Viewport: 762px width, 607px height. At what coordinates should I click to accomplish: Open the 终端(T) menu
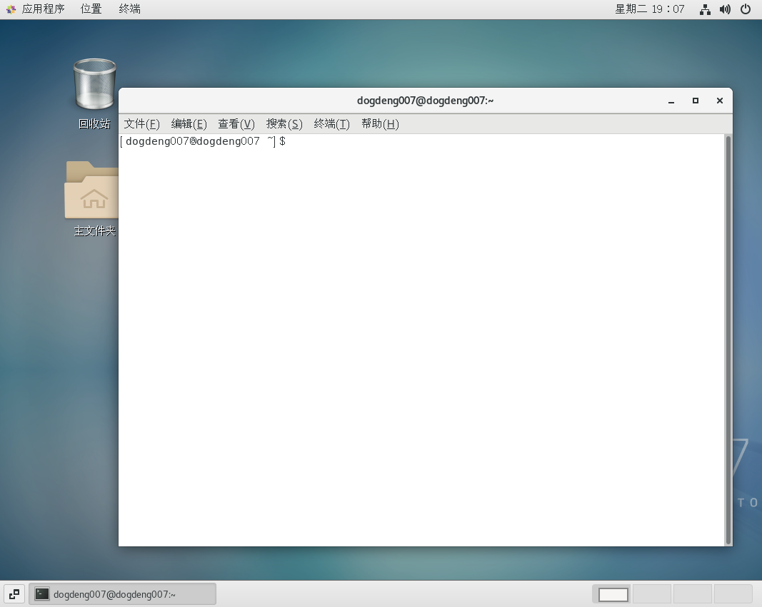(332, 124)
